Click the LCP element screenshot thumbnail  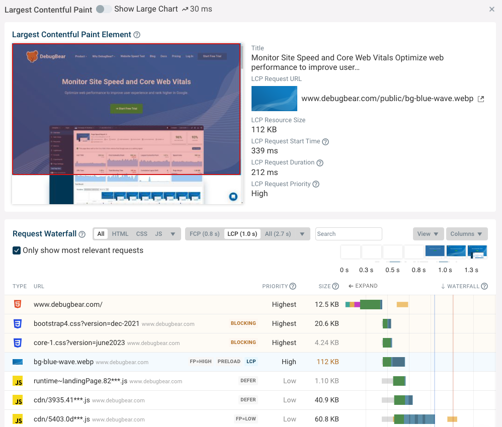(126, 124)
